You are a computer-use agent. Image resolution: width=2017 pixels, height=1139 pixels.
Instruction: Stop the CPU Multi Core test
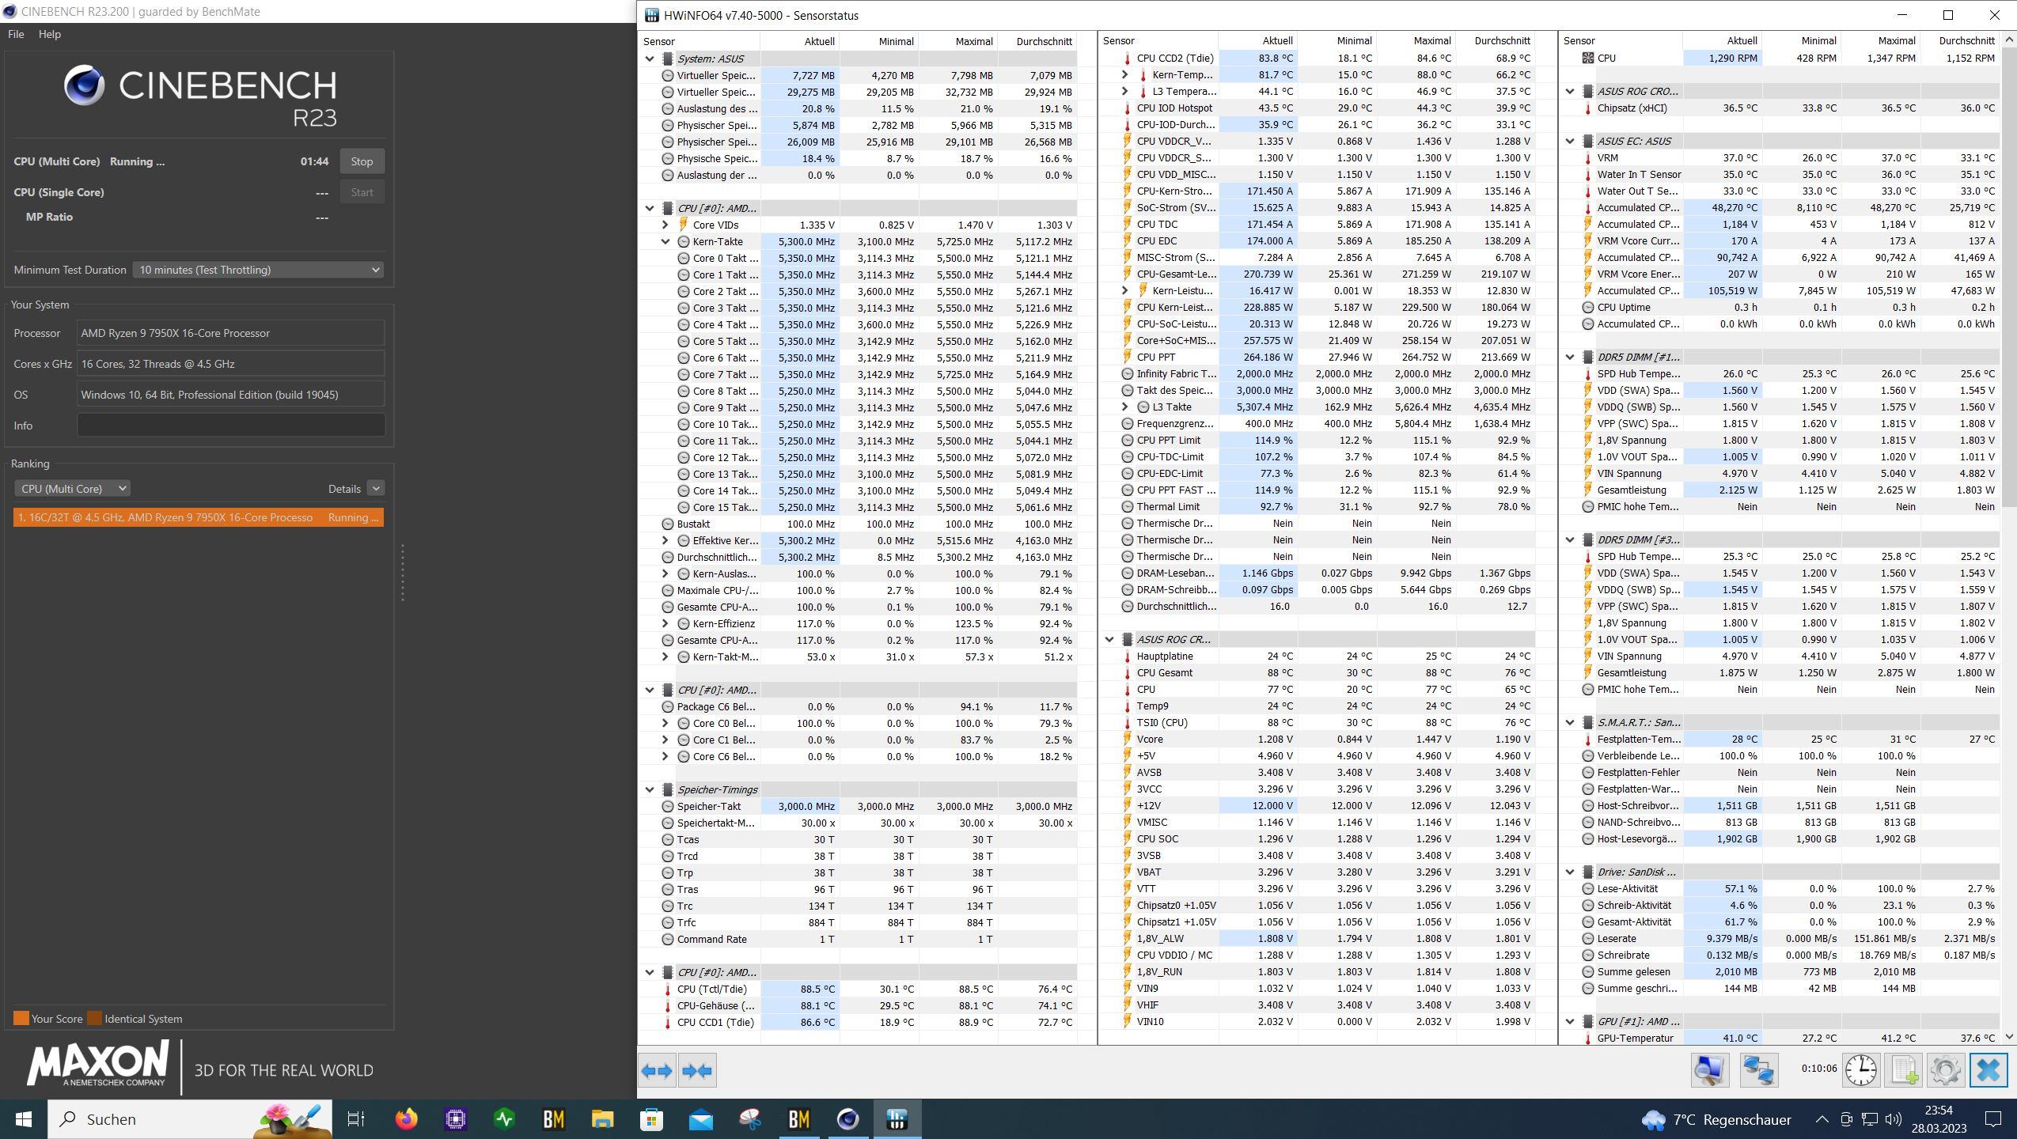point(362,161)
